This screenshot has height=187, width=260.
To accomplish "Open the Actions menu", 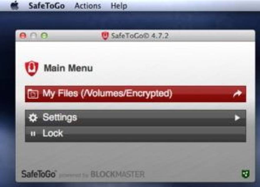I will [88, 6].
